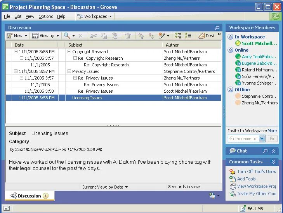This screenshot has width=283, height=213.
Task: Click the previous unread up-arrow icon
Action: click(x=141, y=36)
